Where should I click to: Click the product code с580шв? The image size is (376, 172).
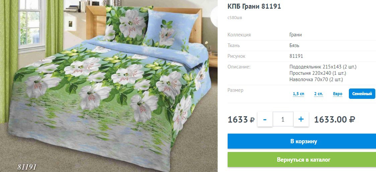(235, 18)
